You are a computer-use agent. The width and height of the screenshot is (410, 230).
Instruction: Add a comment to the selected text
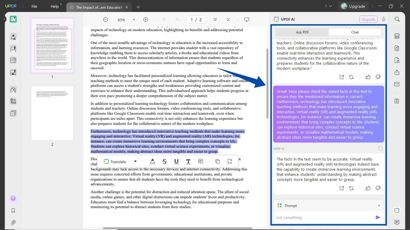(200, 161)
